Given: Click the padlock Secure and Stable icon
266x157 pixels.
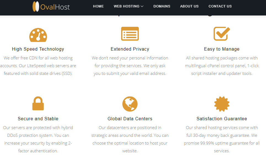Looking at the screenshot, I should point(38,103).
